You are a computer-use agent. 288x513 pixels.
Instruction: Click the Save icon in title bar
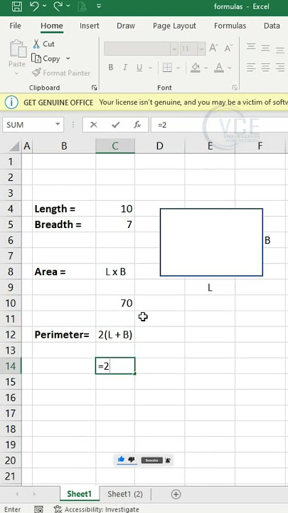17,6
